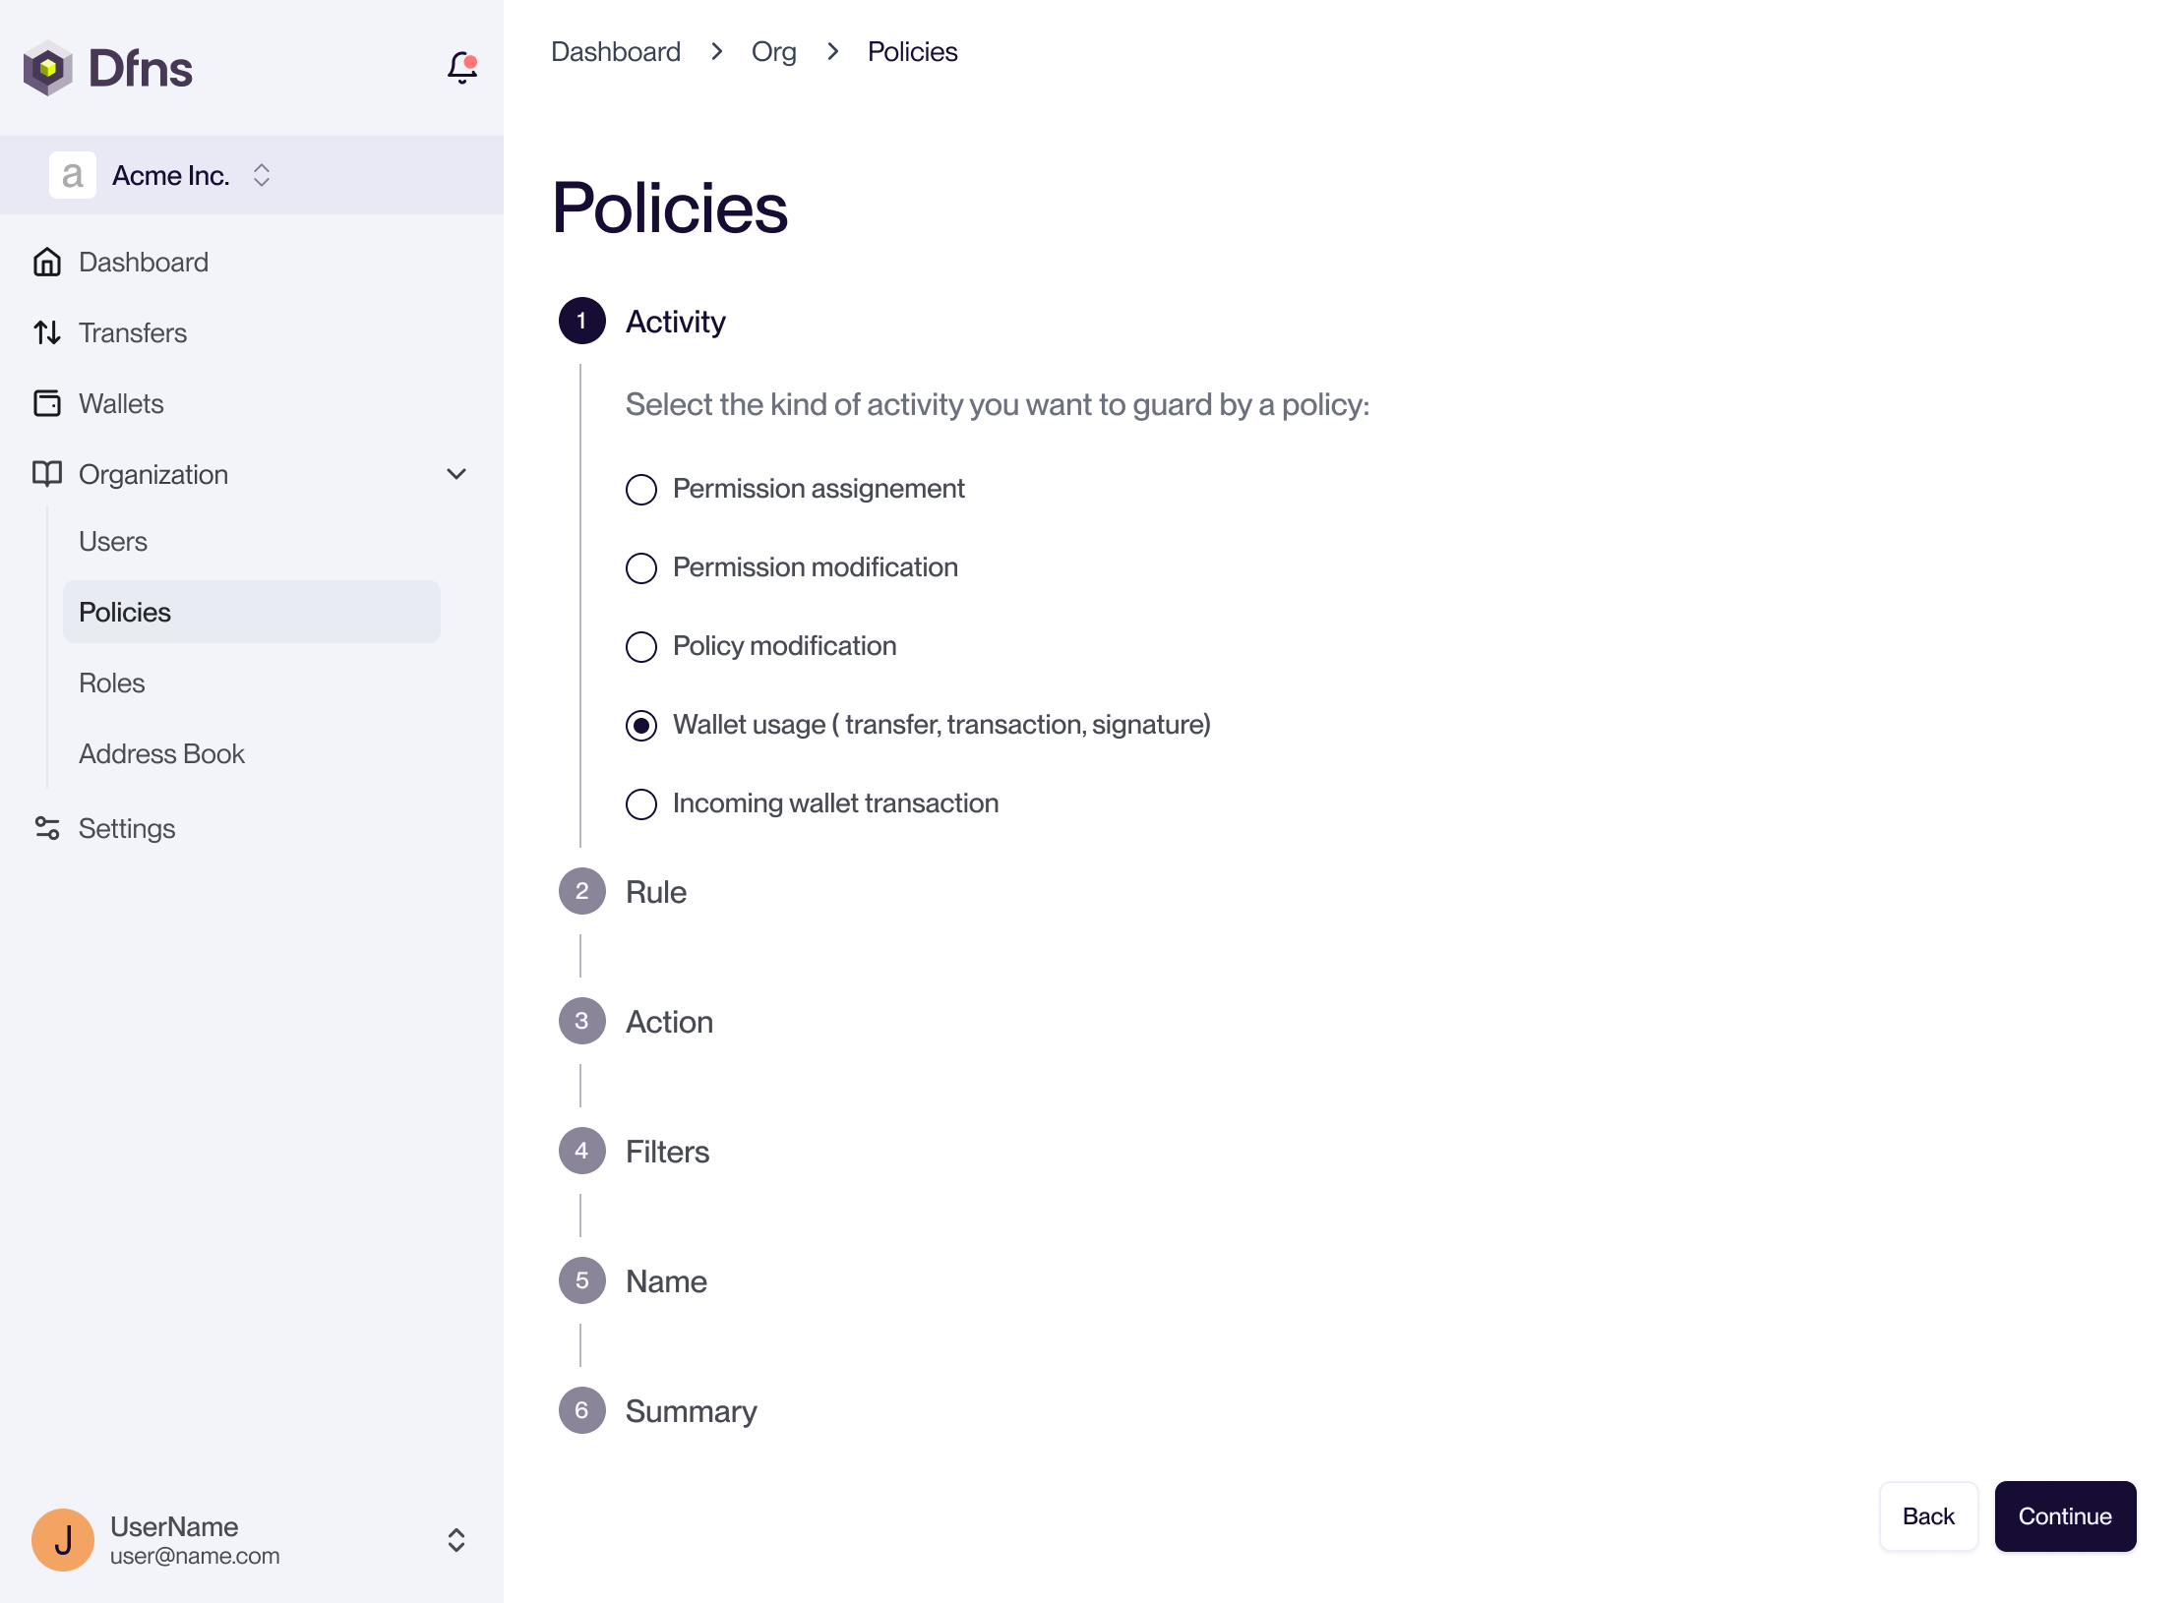Click the orange user avatar J

[63, 1539]
